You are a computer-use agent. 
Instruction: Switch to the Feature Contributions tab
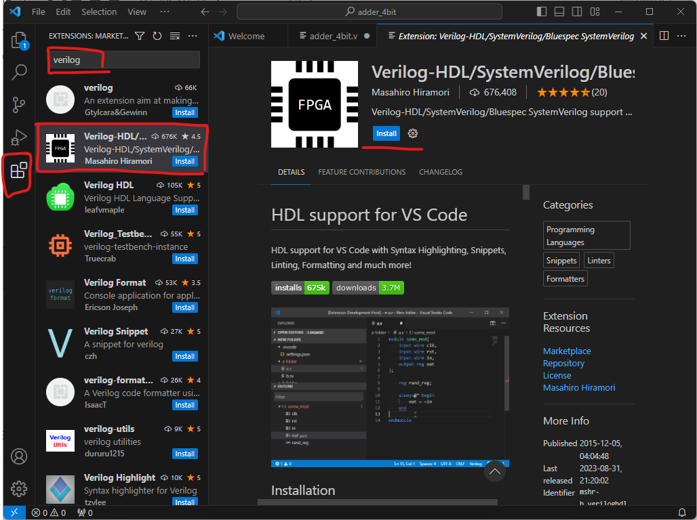point(361,172)
